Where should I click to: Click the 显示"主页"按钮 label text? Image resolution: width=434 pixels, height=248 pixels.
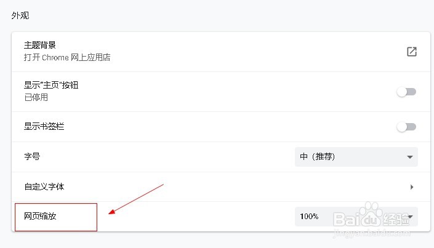(51, 86)
